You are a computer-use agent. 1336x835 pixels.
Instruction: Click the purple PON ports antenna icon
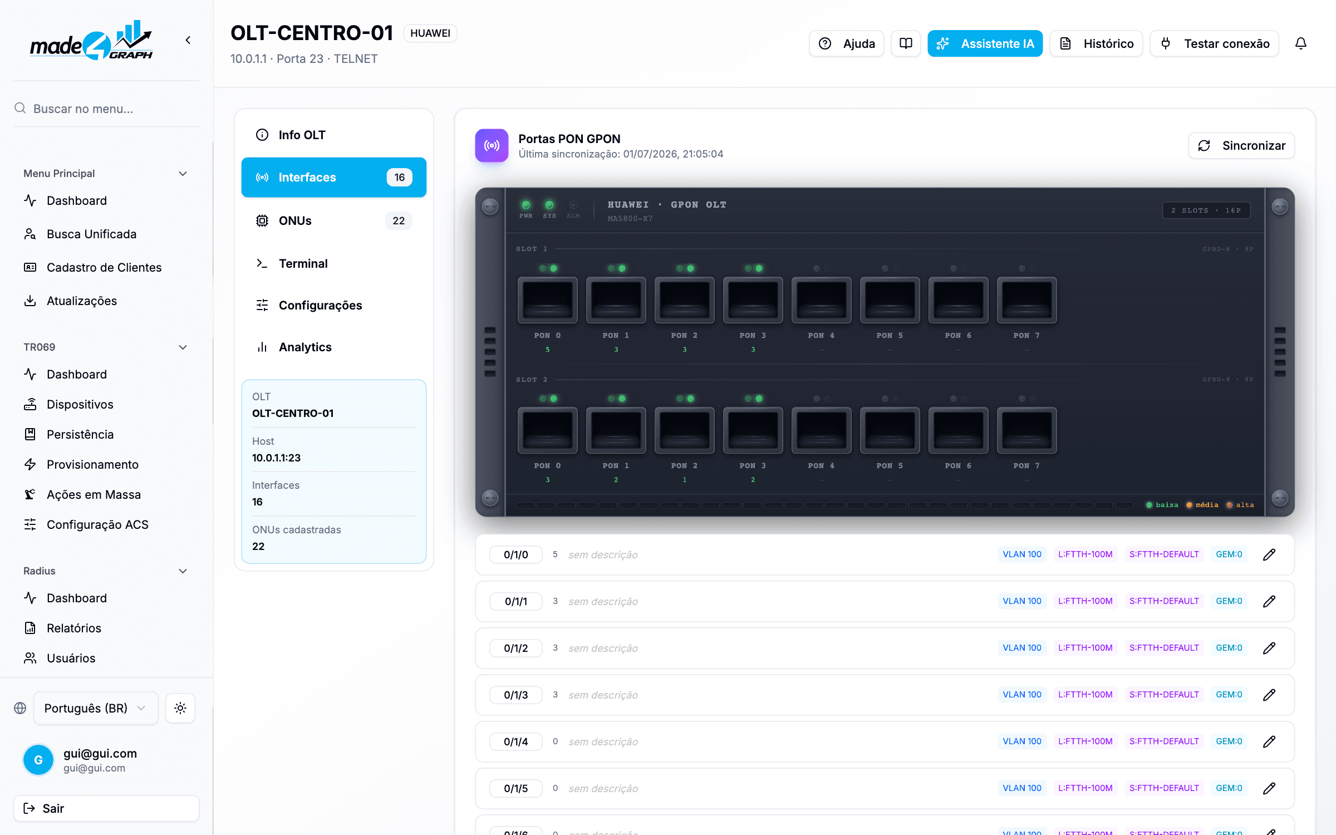[492, 145]
